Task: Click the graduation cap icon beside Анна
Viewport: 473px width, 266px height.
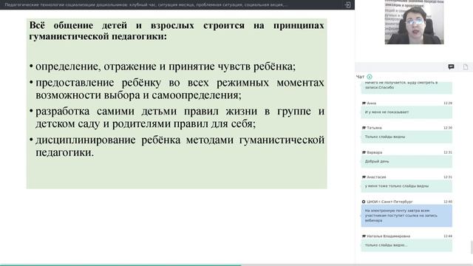Action: tap(364, 103)
